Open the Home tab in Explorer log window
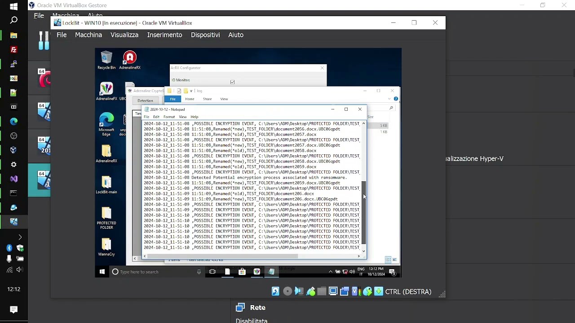 click(x=190, y=99)
